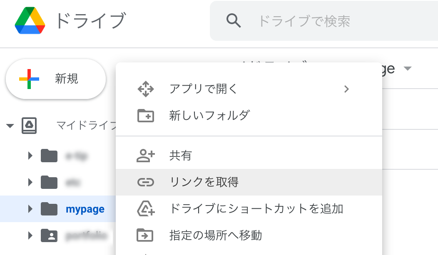Open the アプリで開く submenu arrow
The width and height of the screenshot is (438, 255).
coord(346,89)
